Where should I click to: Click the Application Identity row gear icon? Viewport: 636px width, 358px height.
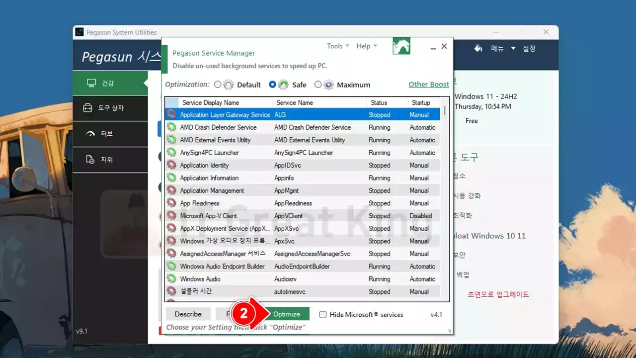coord(171,165)
